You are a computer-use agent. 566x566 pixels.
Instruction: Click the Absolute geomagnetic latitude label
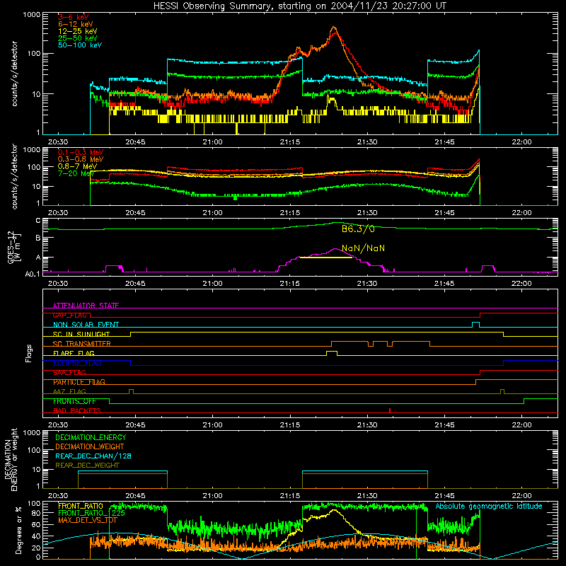point(489,506)
